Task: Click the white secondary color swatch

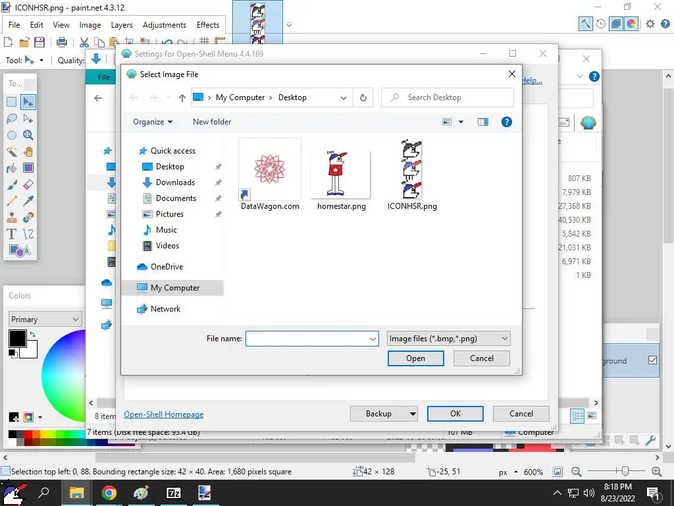Action: tap(32, 352)
